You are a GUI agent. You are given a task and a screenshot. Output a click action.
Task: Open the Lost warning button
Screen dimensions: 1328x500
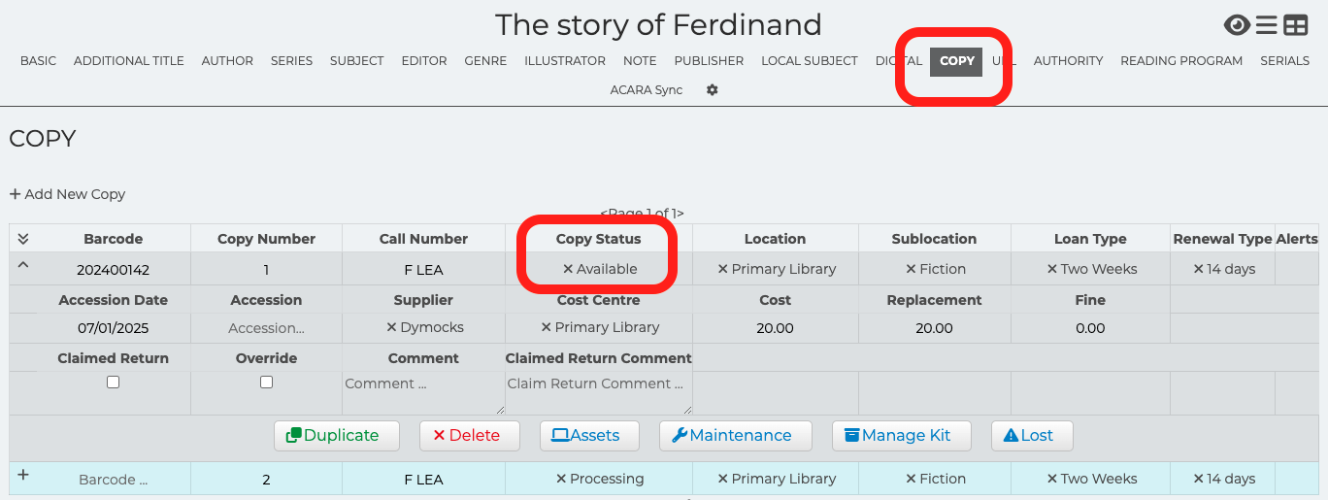coord(1031,436)
